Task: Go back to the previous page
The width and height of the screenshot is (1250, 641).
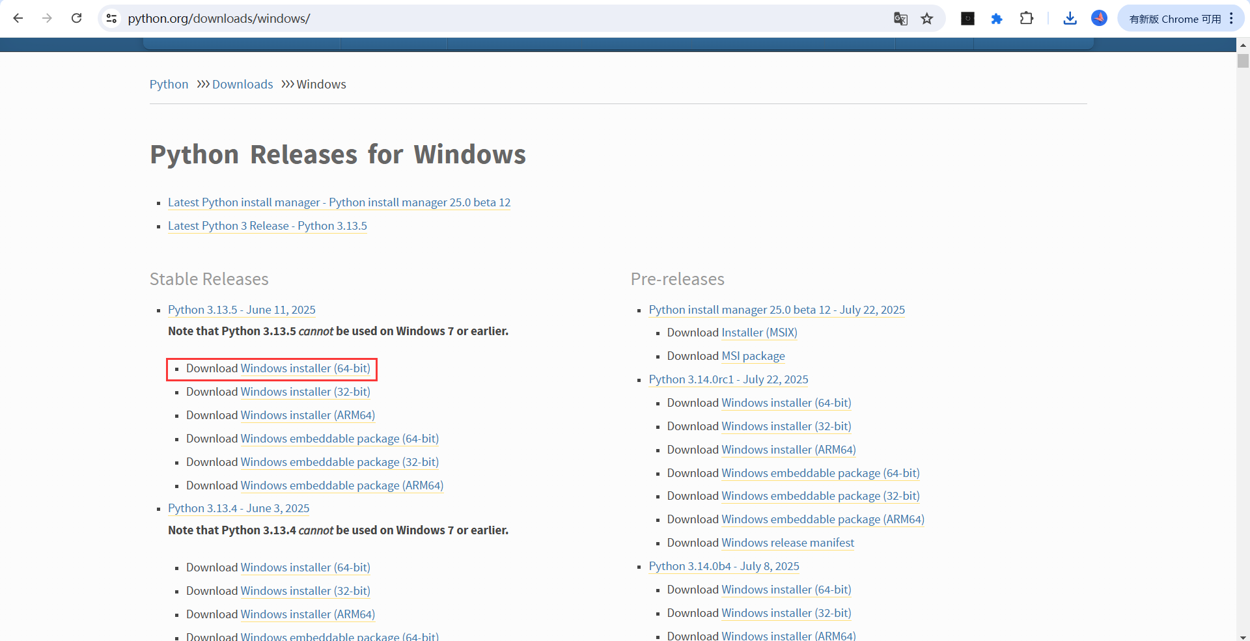Action: (18, 18)
